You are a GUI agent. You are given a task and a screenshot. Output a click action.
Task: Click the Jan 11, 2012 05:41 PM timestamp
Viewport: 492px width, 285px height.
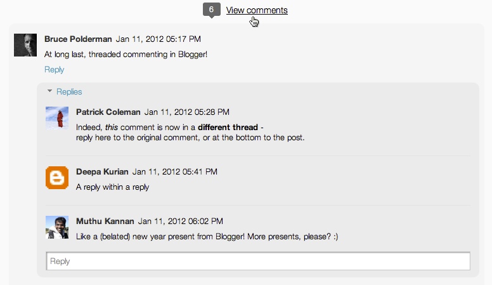tap(174, 171)
